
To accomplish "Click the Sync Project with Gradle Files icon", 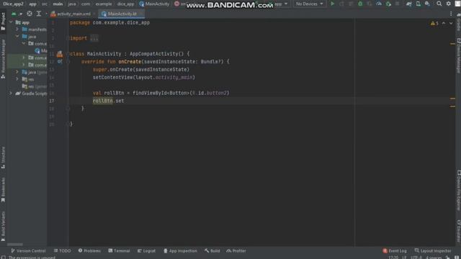I will tap(409, 4).
